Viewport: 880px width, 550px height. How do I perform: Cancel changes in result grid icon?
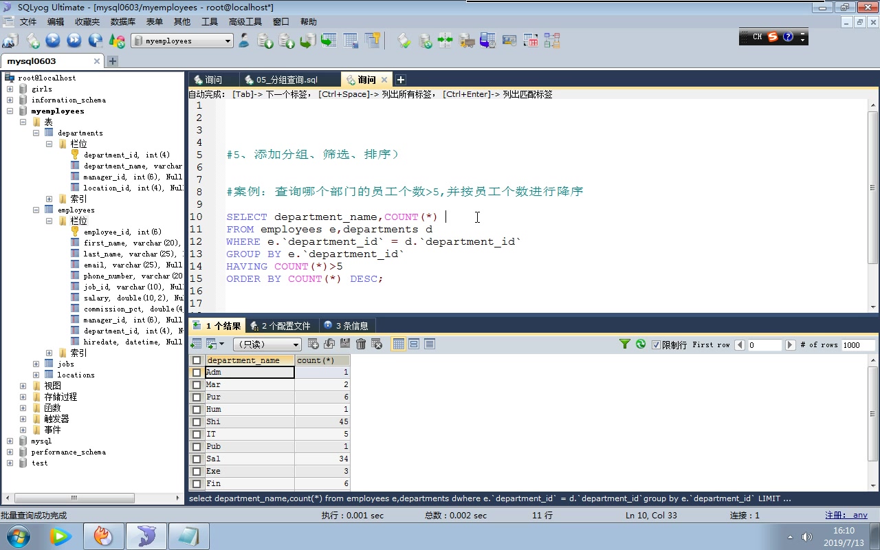point(377,344)
